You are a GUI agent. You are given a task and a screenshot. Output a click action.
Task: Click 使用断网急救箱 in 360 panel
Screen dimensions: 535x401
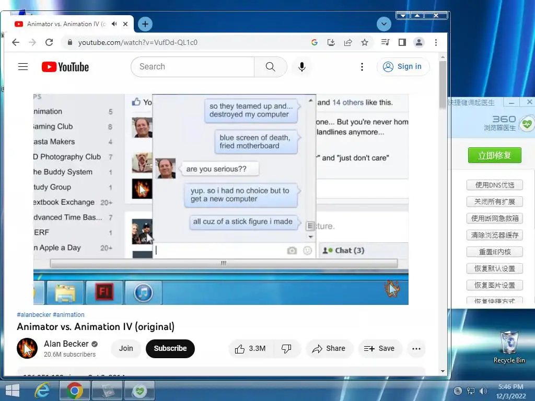(x=494, y=218)
